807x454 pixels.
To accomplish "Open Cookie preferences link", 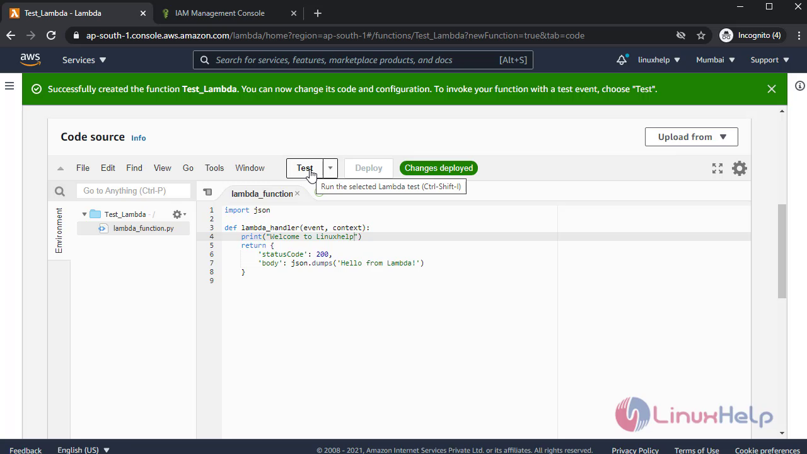I will (767, 450).
